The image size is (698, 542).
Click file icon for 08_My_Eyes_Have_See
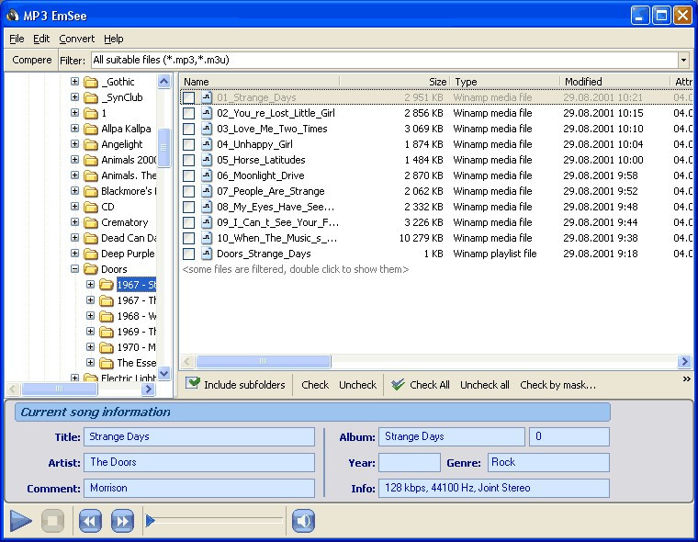tap(206, 207)
